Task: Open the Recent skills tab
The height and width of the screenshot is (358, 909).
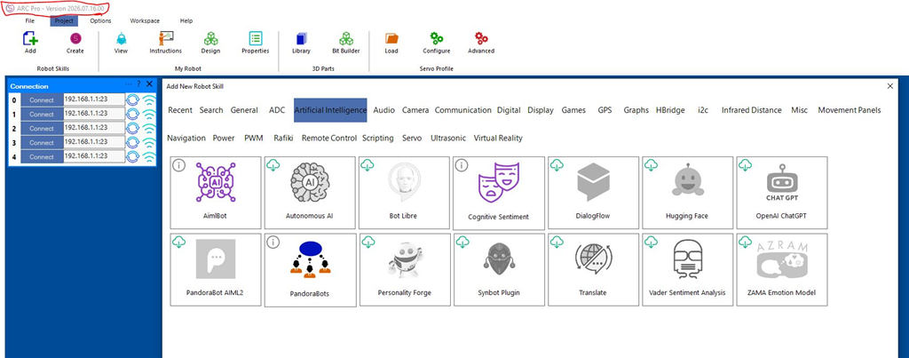Action: coord(179,109)
